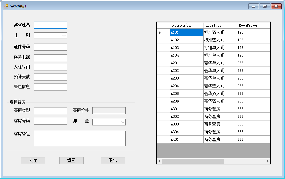
Task: Click price 288 in the A206 row
Action: [x=253, y=101]
